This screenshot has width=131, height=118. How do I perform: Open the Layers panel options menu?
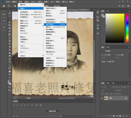(x=129, y=83)
